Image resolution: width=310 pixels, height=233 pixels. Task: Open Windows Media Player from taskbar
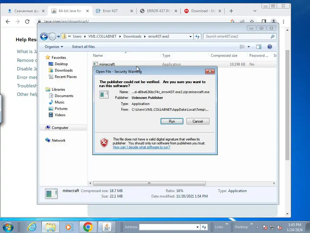69,227
